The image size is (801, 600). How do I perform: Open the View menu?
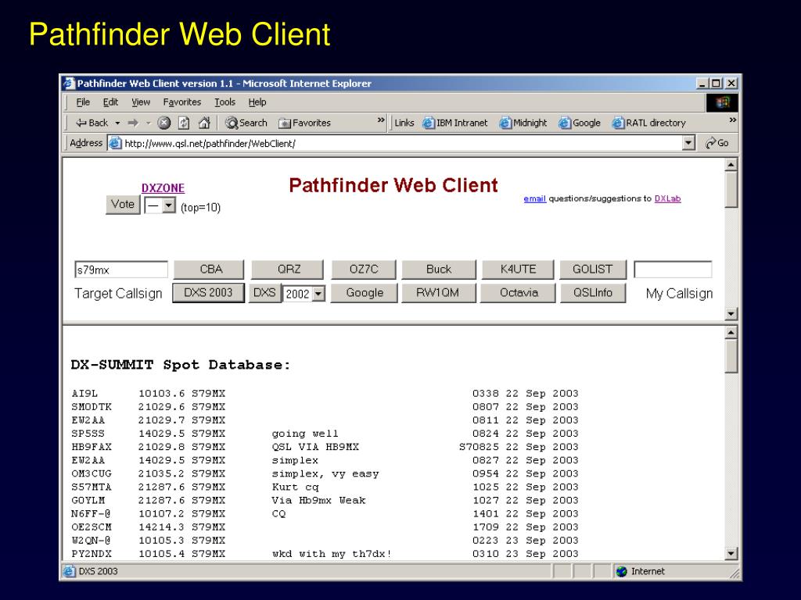[141, 102]
